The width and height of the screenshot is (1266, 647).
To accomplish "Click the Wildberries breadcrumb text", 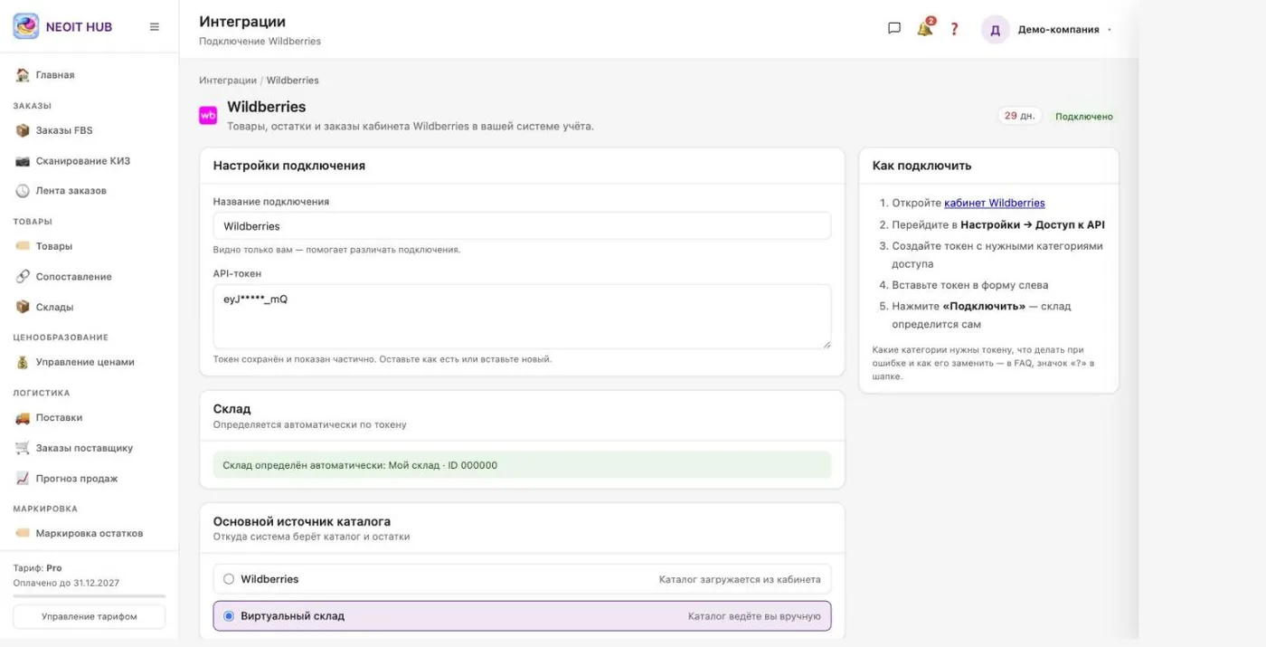I will pyautogui.click(x=292, y=81).
